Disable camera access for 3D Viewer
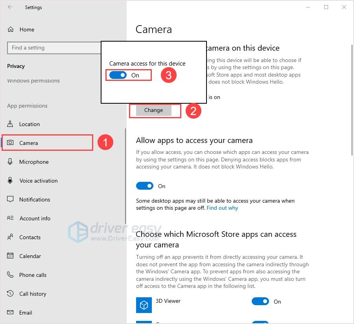This screenshot has height=324, width=354. (x=260, y=302)
